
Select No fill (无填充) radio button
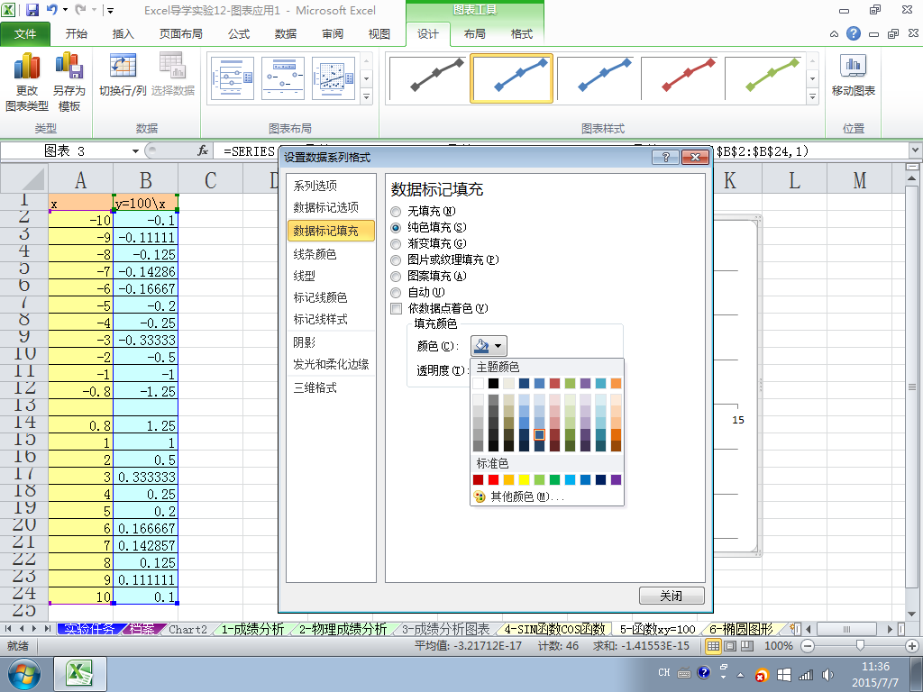click(x=397, y=211)
